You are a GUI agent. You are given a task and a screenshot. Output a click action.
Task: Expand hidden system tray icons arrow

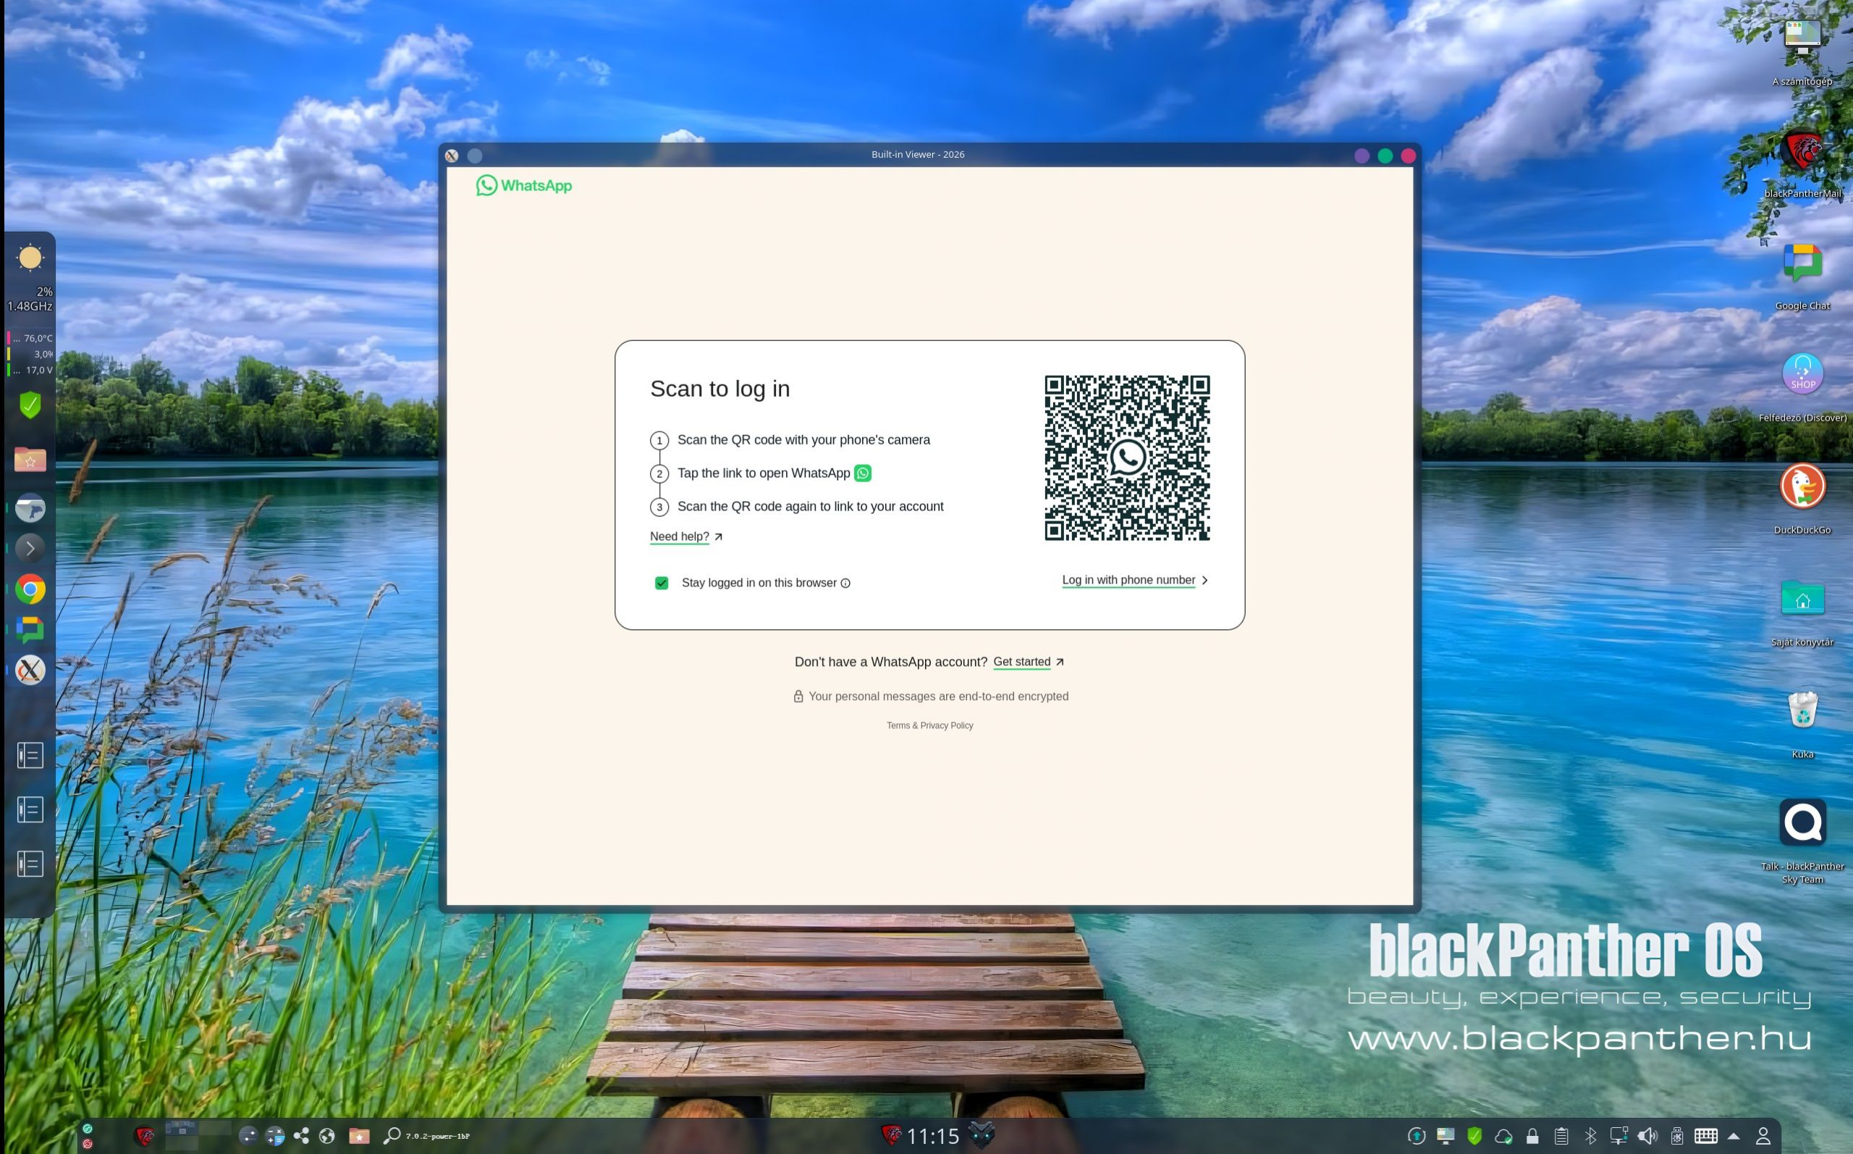1734,1137
